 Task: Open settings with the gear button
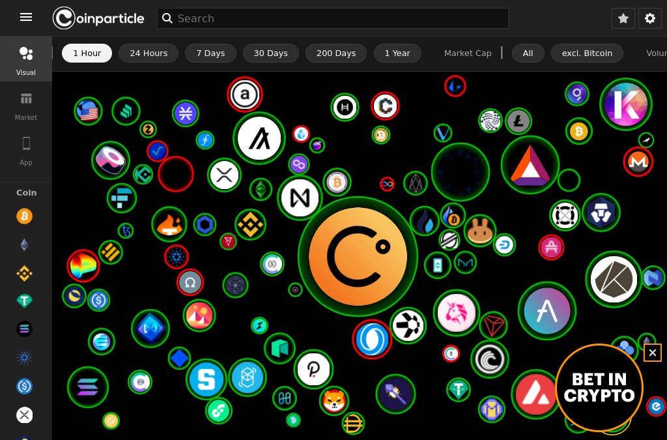click(650, 18)
